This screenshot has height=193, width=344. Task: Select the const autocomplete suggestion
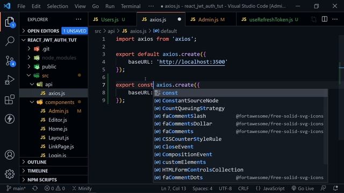click(240, 93)
